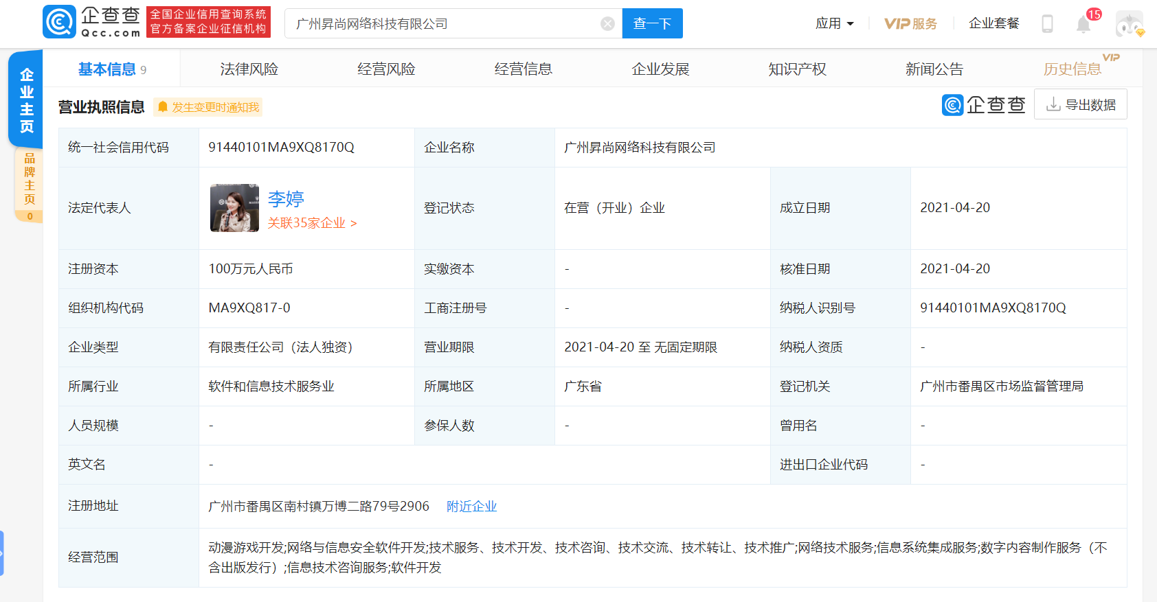Select 品牌主页 side tab
The width and height of the screenshot is (1157, 602).
click(x=29, y=185)
